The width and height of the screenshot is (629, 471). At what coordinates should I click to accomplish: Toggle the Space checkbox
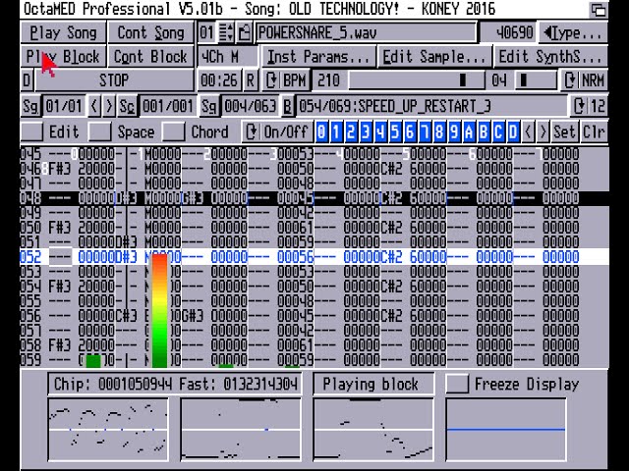[x=99, y=131]
